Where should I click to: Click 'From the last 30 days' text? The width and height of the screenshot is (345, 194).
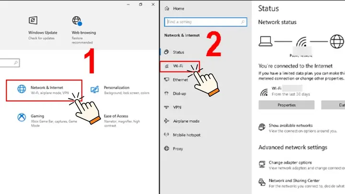pos(291,94)
